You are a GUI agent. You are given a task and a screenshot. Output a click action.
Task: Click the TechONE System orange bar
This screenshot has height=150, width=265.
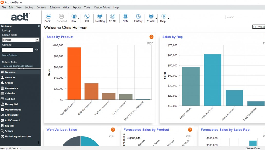(x=74, y=73)
